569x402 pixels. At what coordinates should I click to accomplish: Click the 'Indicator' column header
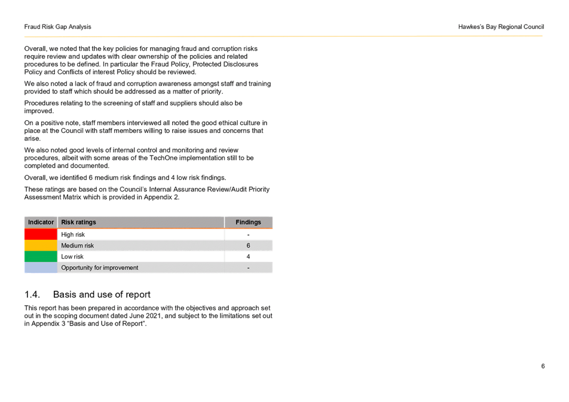point(41,223)
